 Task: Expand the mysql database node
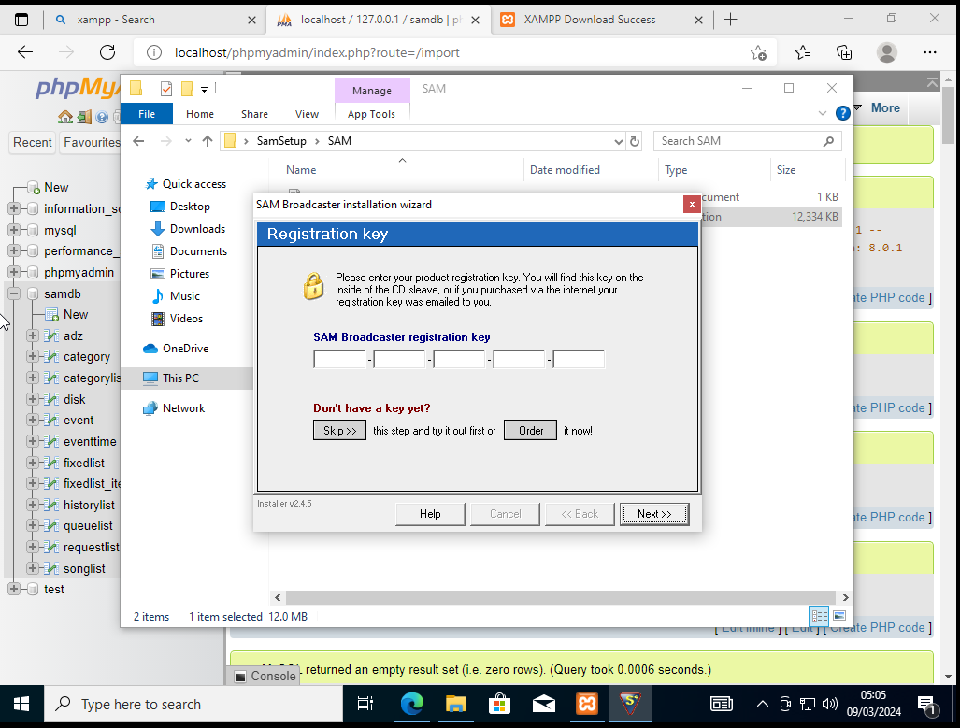pyautogui.click(x=14, y=230)
